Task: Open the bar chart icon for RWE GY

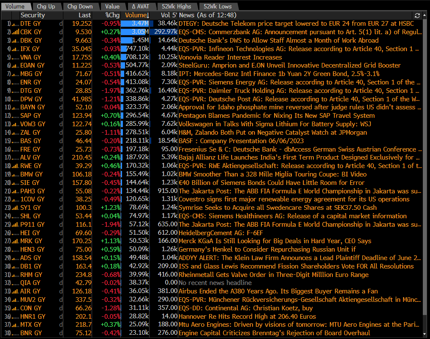Action: coord(15,166)
